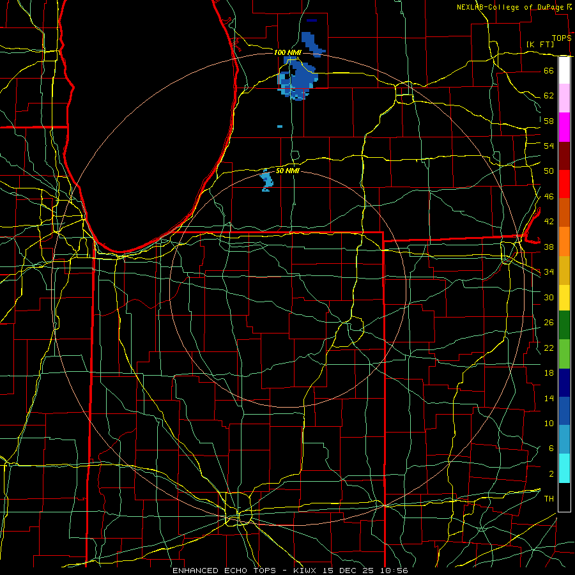
Task: Click the 54 value on the scale
Action: pyautogui.click(x=549, y=146)
